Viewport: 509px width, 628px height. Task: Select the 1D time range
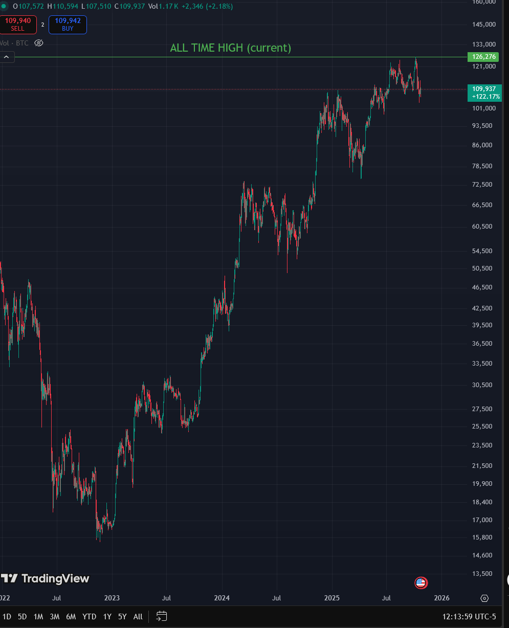pos(7,617)
